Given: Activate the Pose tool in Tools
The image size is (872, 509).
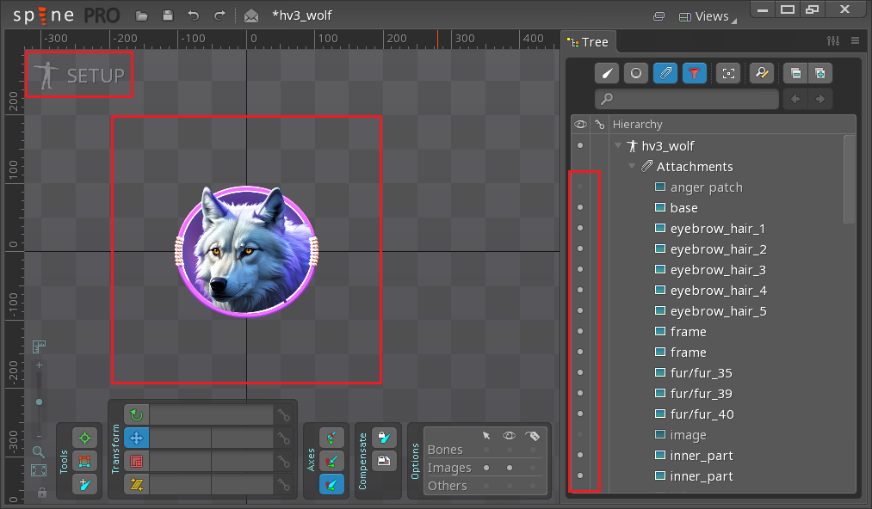Looking at the screenshot, I should pos(84,438).
